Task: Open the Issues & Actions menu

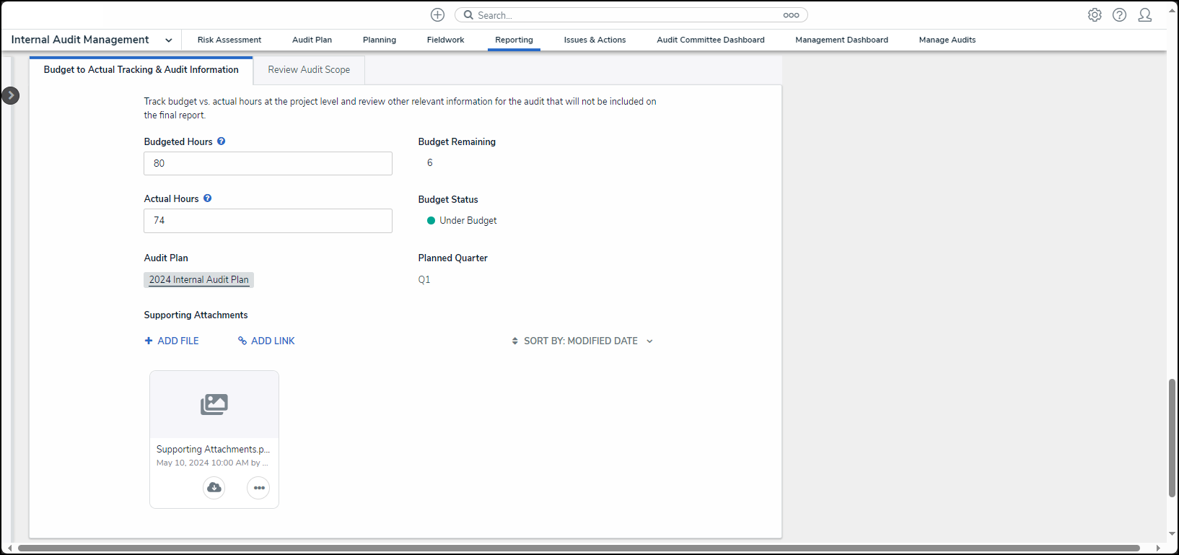Action: click(595, 40)
